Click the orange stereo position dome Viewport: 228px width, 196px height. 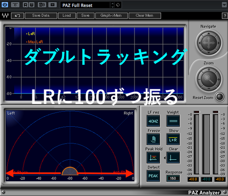[x=70, y=171]
